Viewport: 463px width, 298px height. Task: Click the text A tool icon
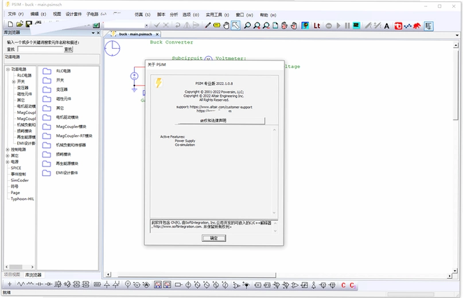click(x=387, y=26)
